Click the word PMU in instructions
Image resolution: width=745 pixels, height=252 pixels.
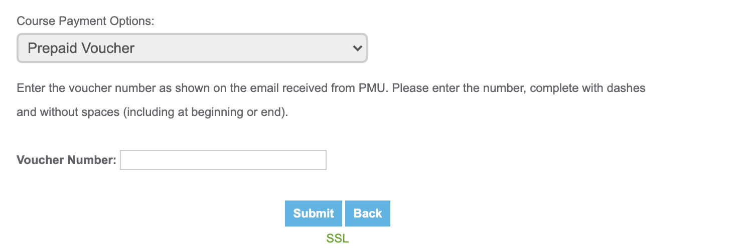[373, 88]
